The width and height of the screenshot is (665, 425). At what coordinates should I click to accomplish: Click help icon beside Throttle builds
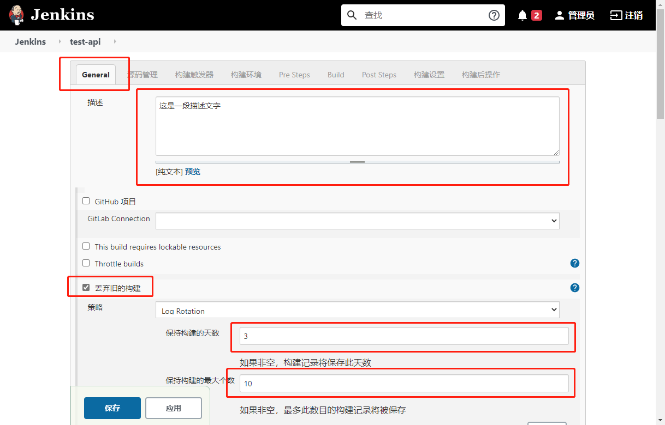click(574, 263)
